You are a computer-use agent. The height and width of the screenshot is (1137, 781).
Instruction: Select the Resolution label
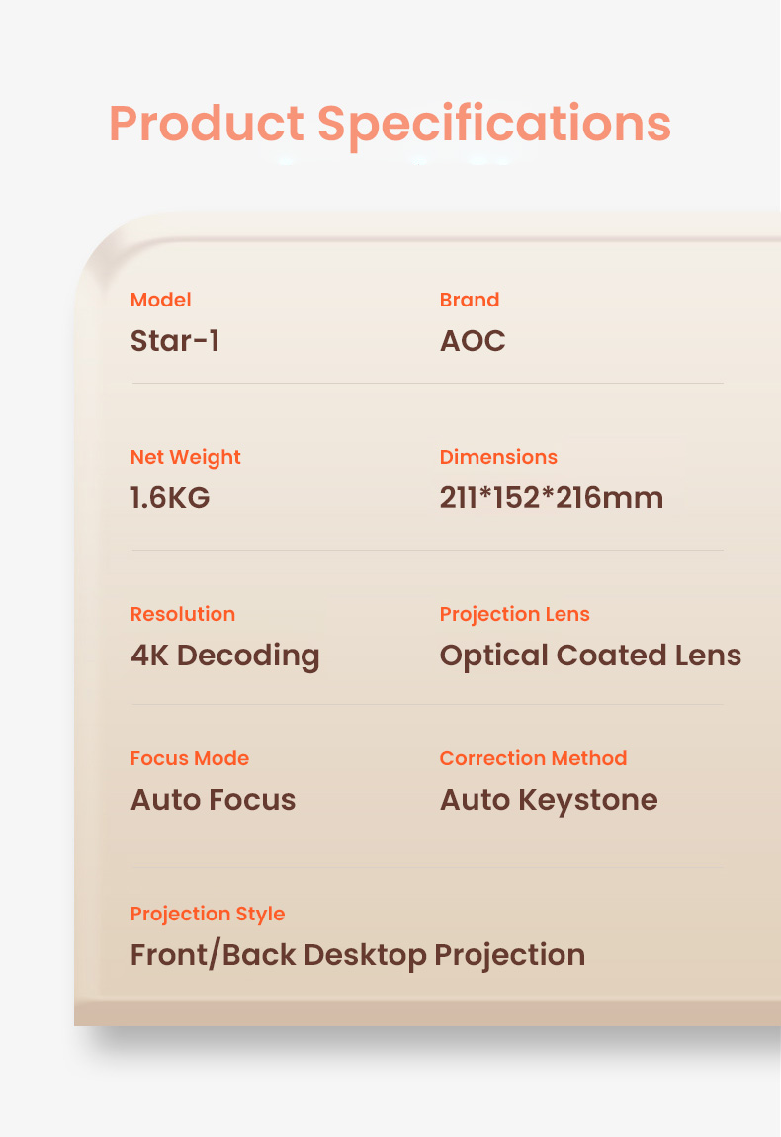click(x=183, y=614)
